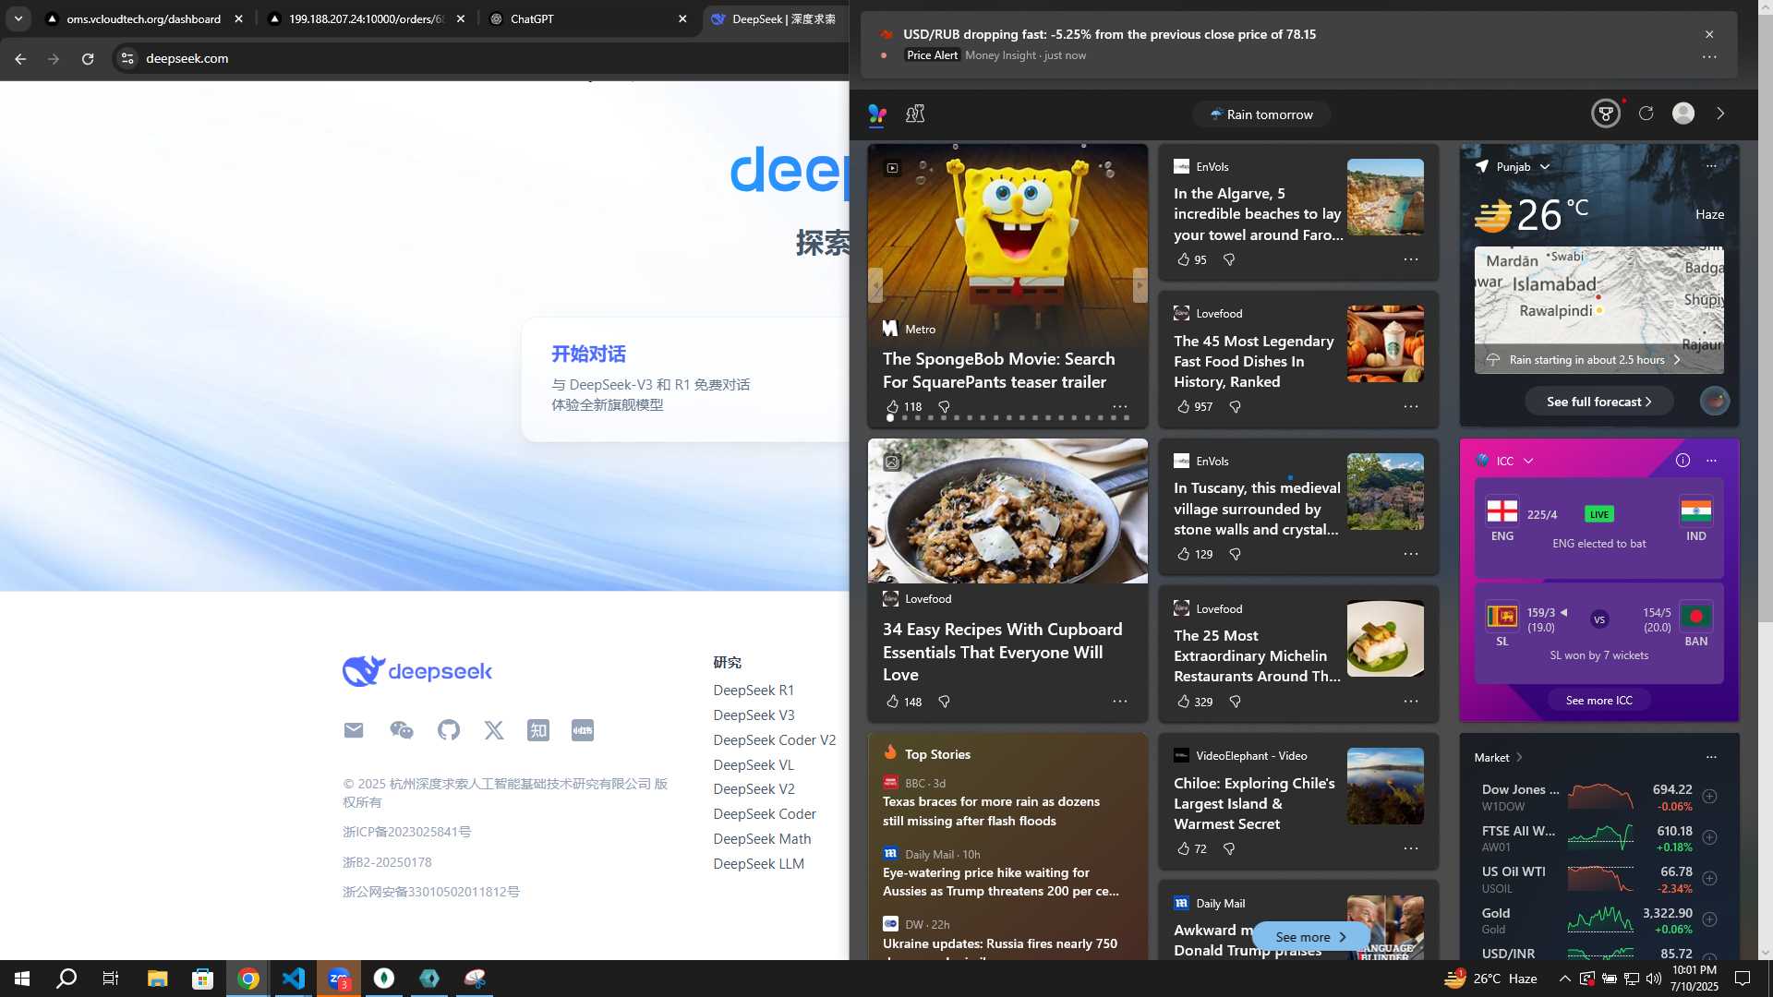Add US Oil WTI to watchlist
Image resolution: width=1773 pixels, height=997 pixels.
[x=1710, y=879]
